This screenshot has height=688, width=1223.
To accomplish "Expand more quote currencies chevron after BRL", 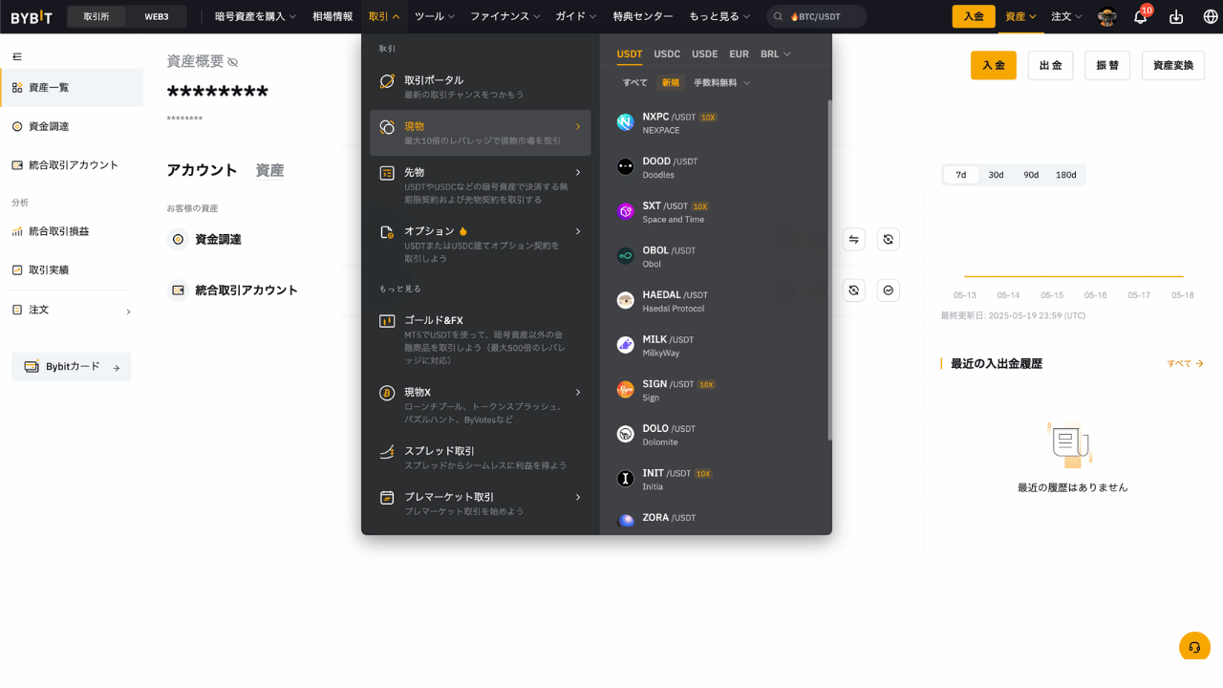I will (787, 54).
